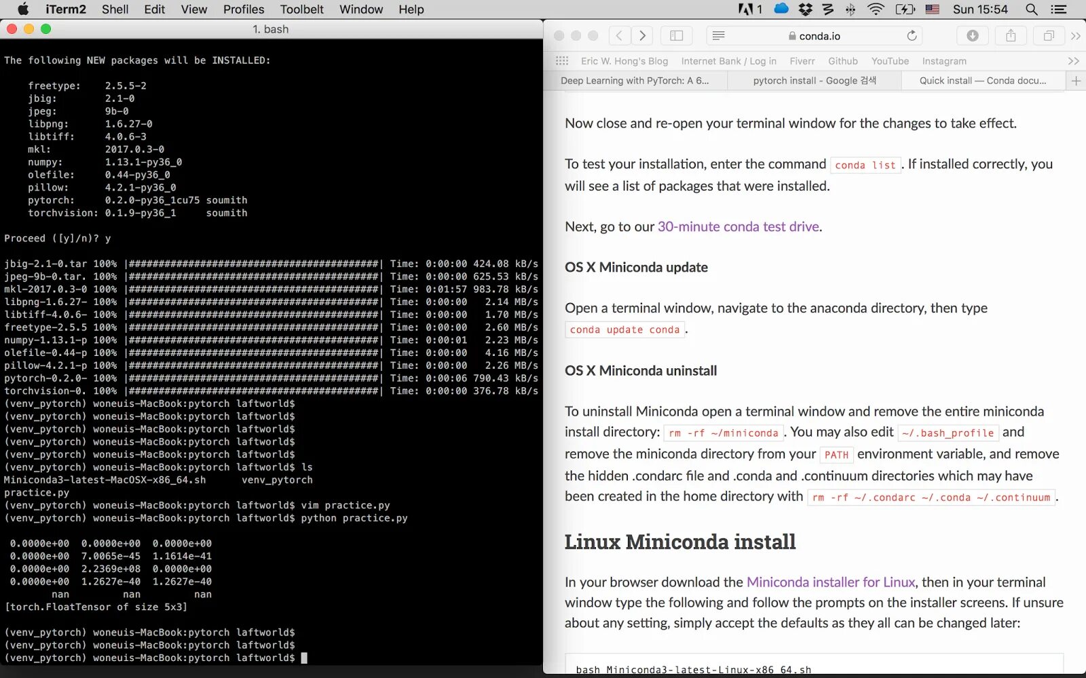
Task: Open Spotlight search
Action: coord(1032,9)
